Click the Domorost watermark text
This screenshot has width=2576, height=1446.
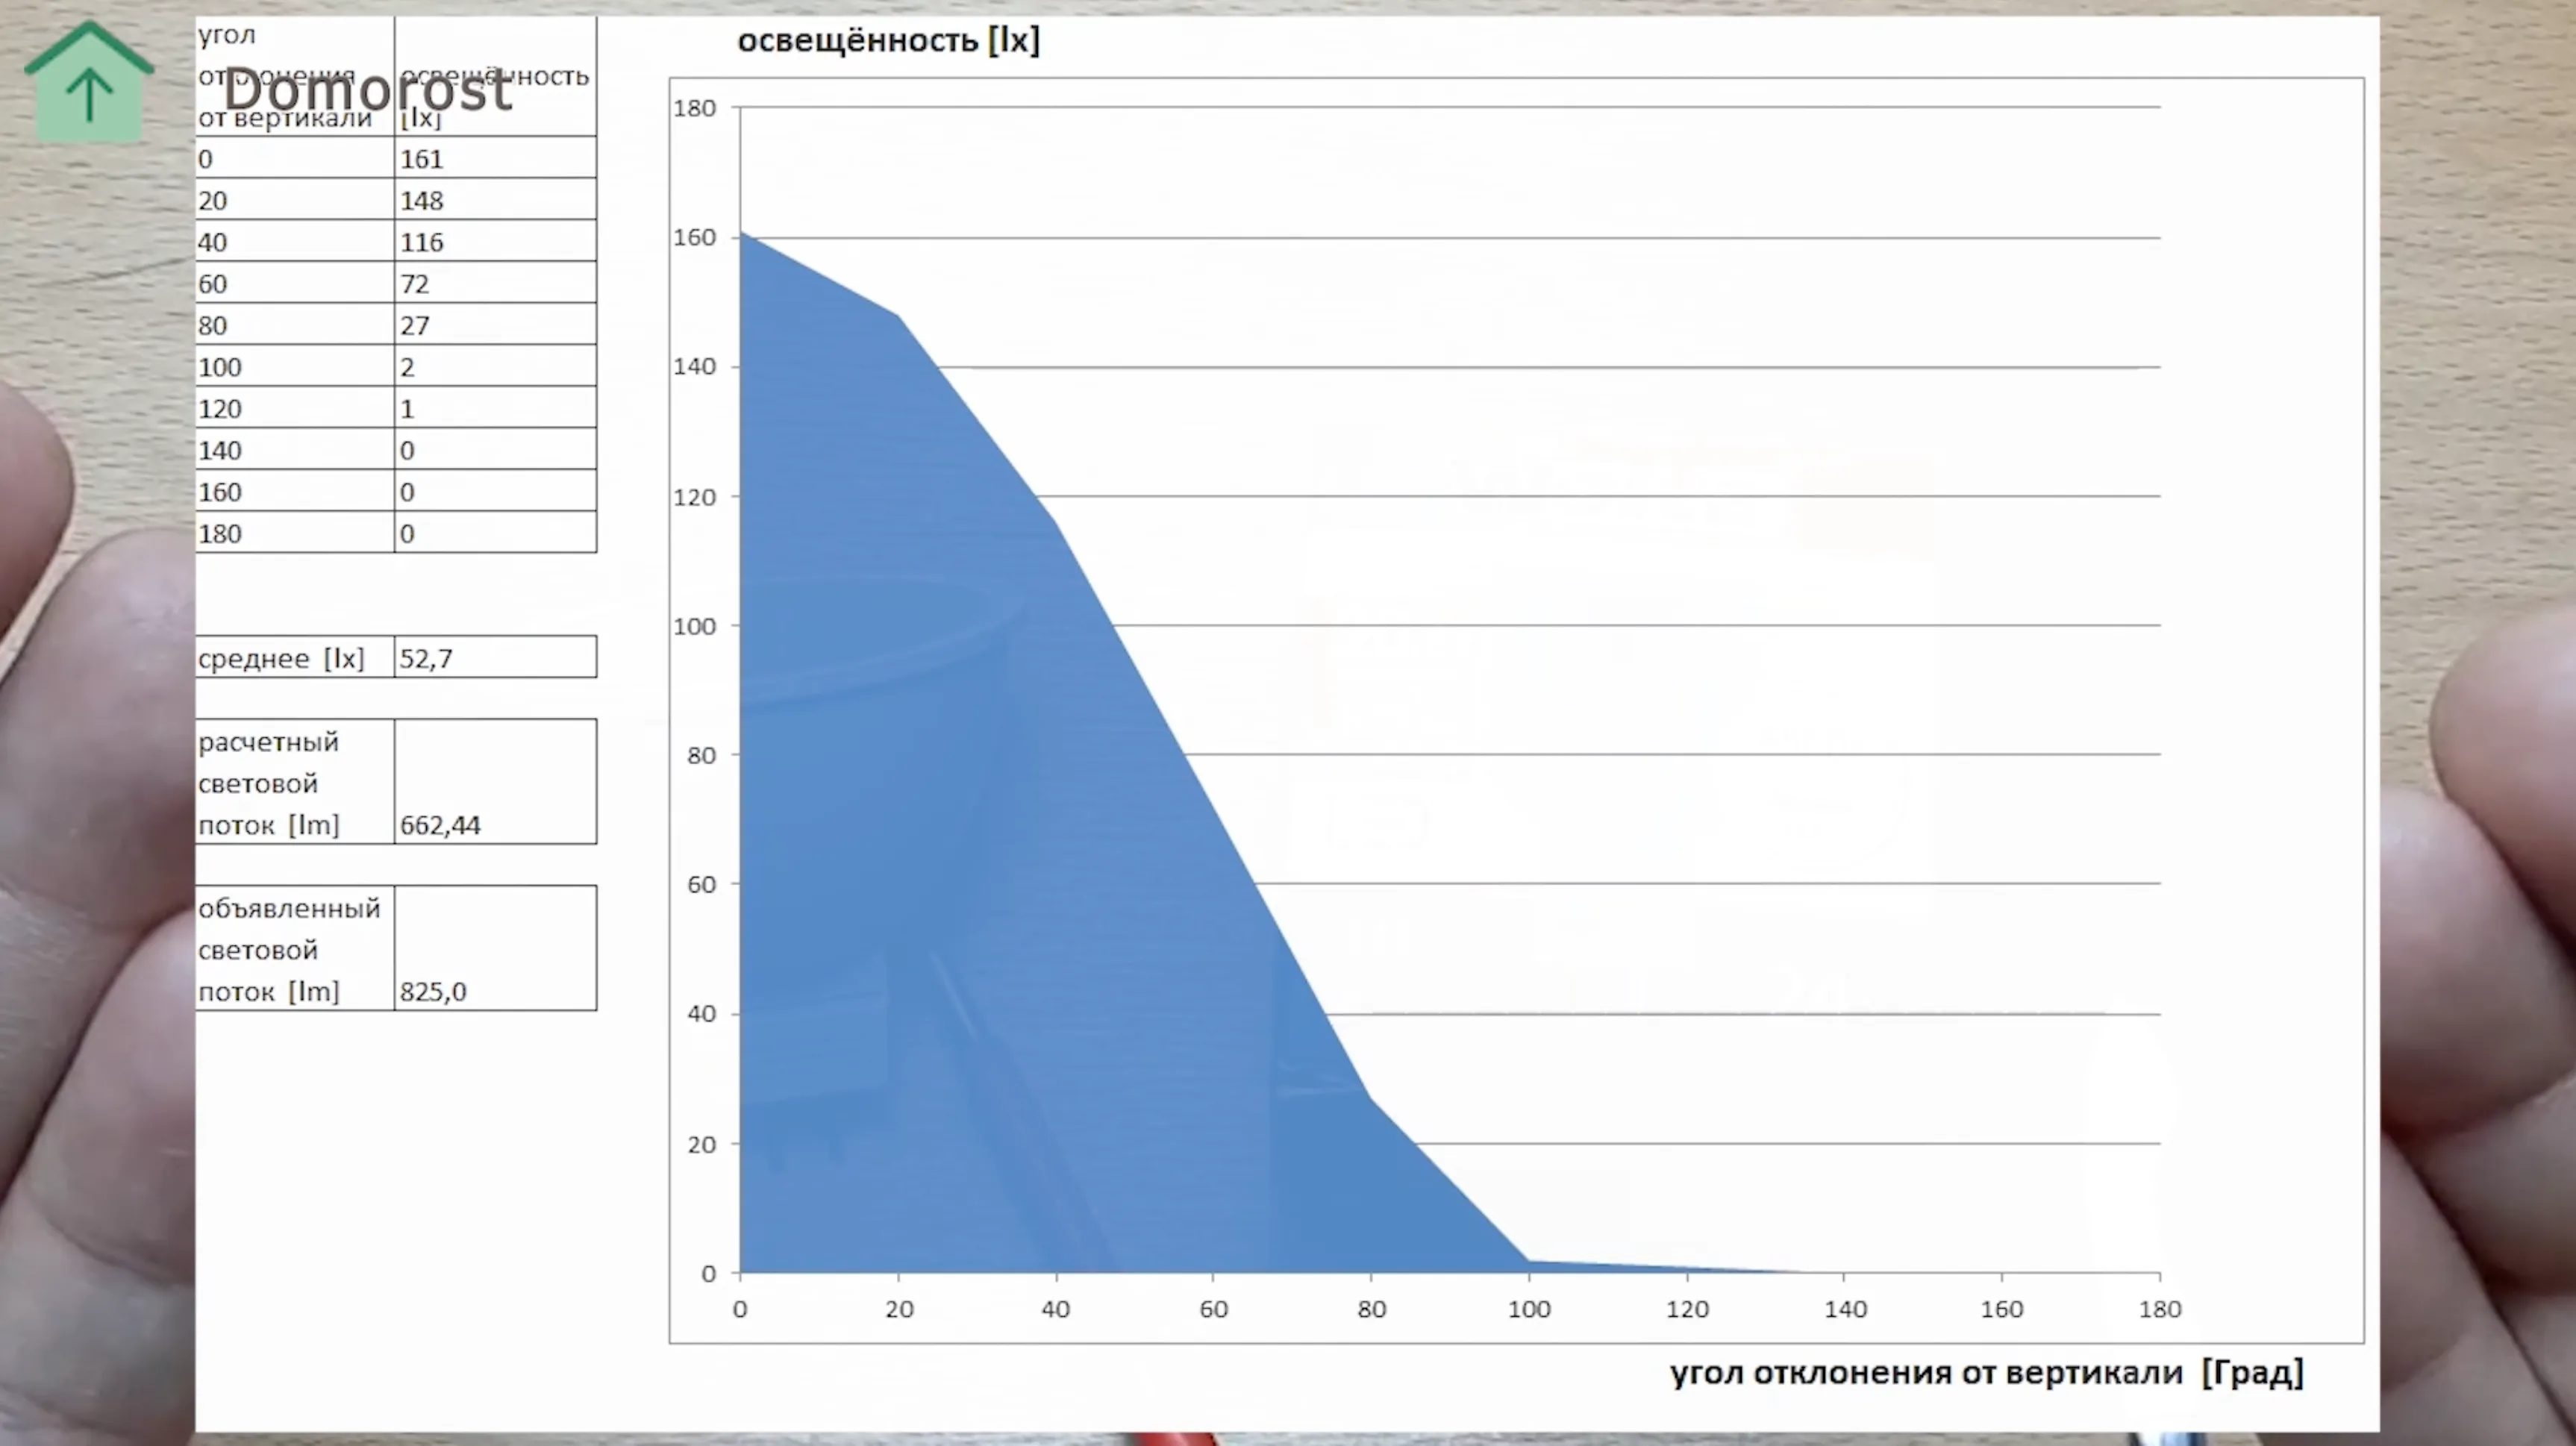[367, 90]
